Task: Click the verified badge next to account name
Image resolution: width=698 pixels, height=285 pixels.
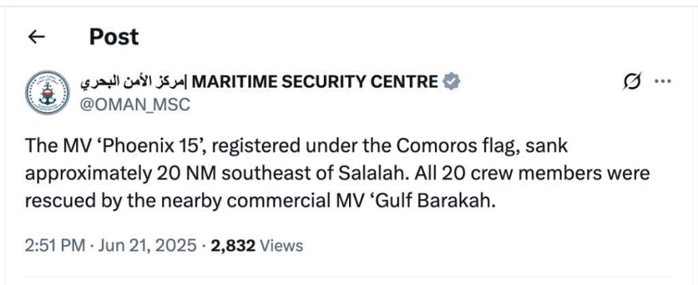Action: click(451, 82)
